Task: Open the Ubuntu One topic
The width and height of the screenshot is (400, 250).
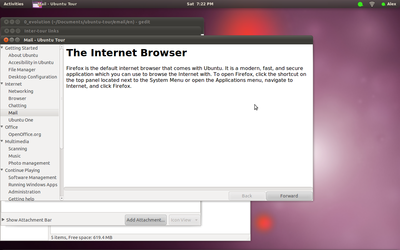Action: pyautogui.click(x=21, y=120)
